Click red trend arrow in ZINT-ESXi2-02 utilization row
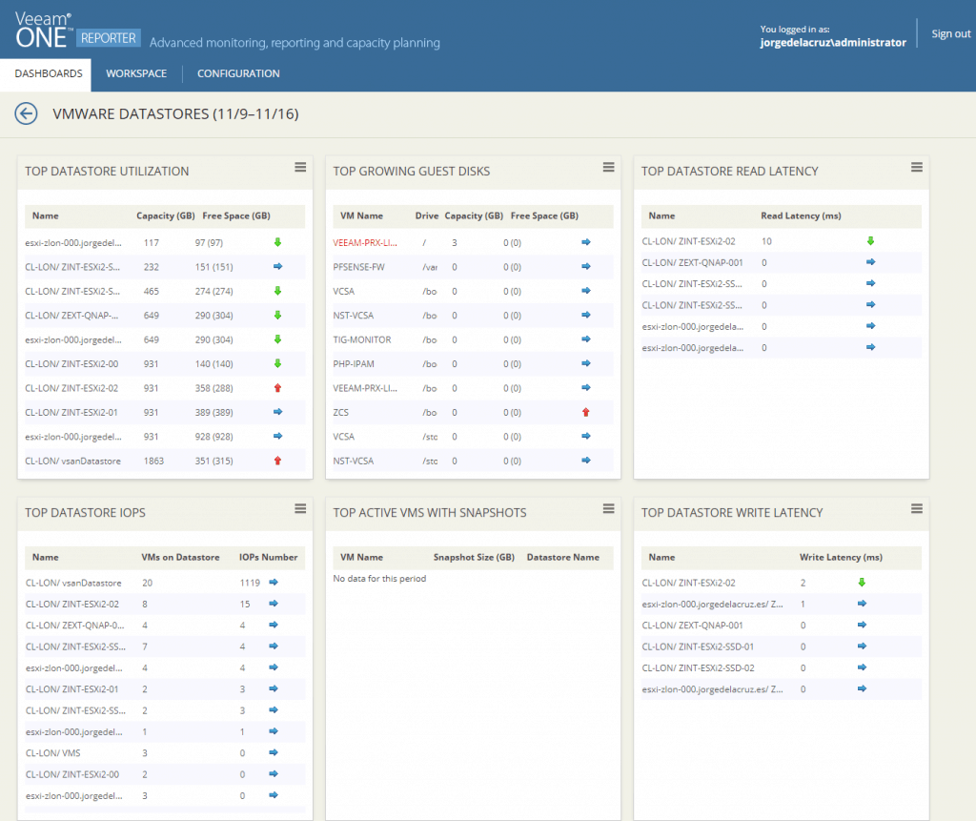The width and height of the screenshot is (976, 821). click(277, 388)
